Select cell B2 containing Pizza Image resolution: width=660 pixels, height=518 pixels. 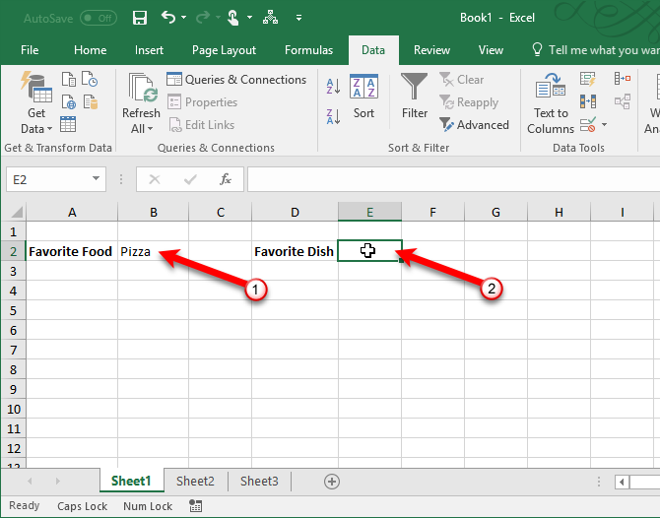[154, 251]
